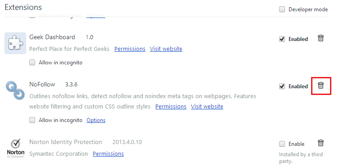339x167 pixels.
Task: Open NoFollow Options link
Action: tap(96, 120)
